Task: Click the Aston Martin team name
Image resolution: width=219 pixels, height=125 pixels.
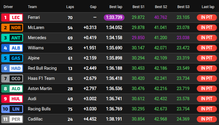Action: [40, 89]
